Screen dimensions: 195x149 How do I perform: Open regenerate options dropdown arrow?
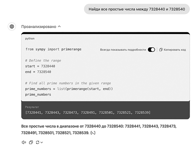[42, 142]
